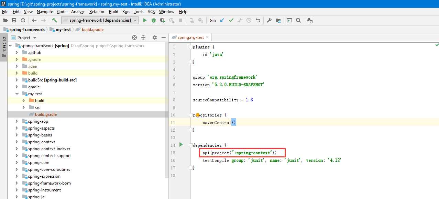The image size is (439, 199).
Task: Collapse the my-test folder in project tree
Action: (17, 94)
